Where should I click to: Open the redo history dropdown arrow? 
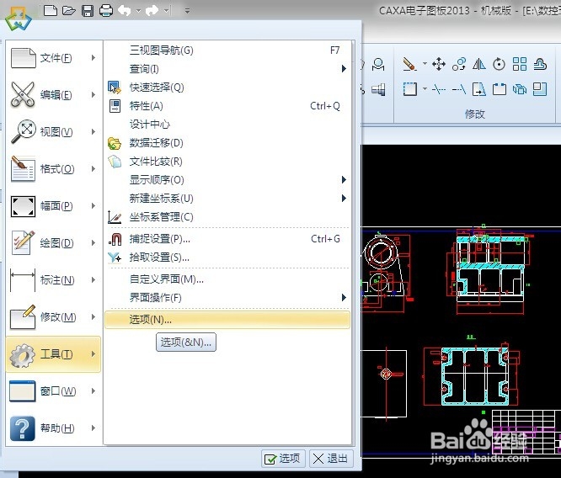pyautogui.click(x=167, y=11)
